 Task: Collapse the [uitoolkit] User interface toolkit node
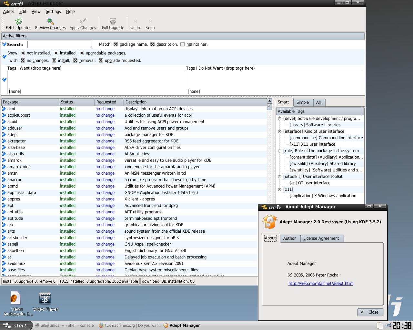(280, 177)
